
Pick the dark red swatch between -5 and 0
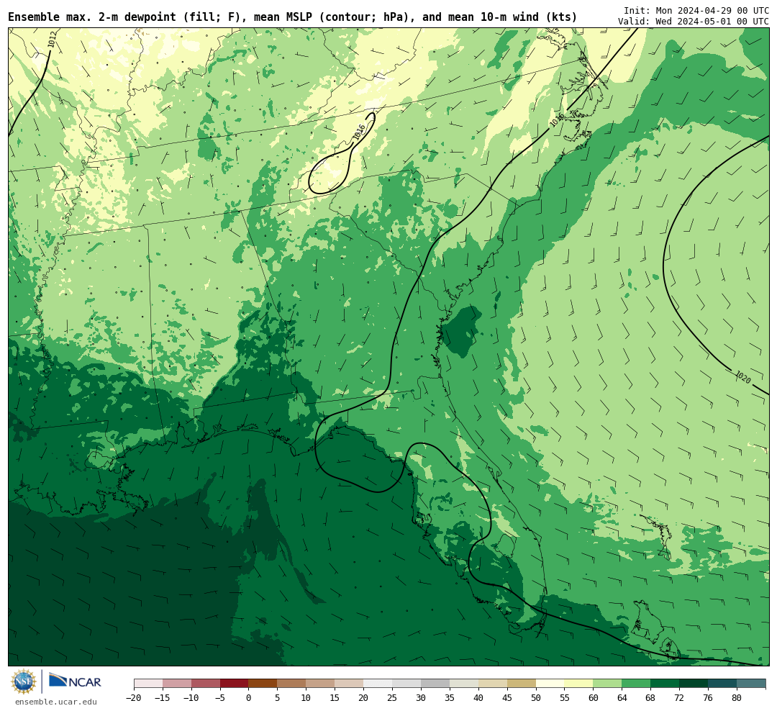tap(235, 684)
